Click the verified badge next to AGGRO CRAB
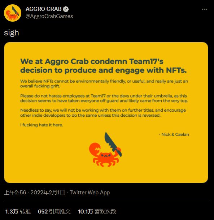The image size is (214, 220). coord(66,9)
